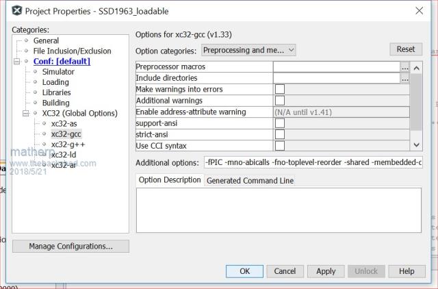
Task: Click the Additional options text field
Action: point(313,162)
